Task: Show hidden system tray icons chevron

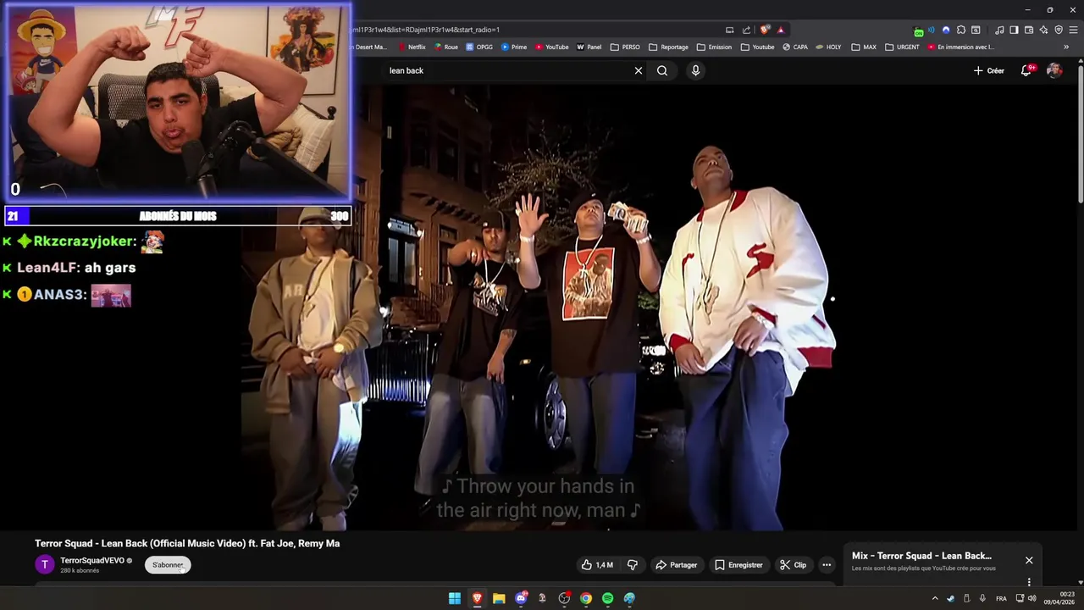Action: pyautogui.click(x=935, y=598)
